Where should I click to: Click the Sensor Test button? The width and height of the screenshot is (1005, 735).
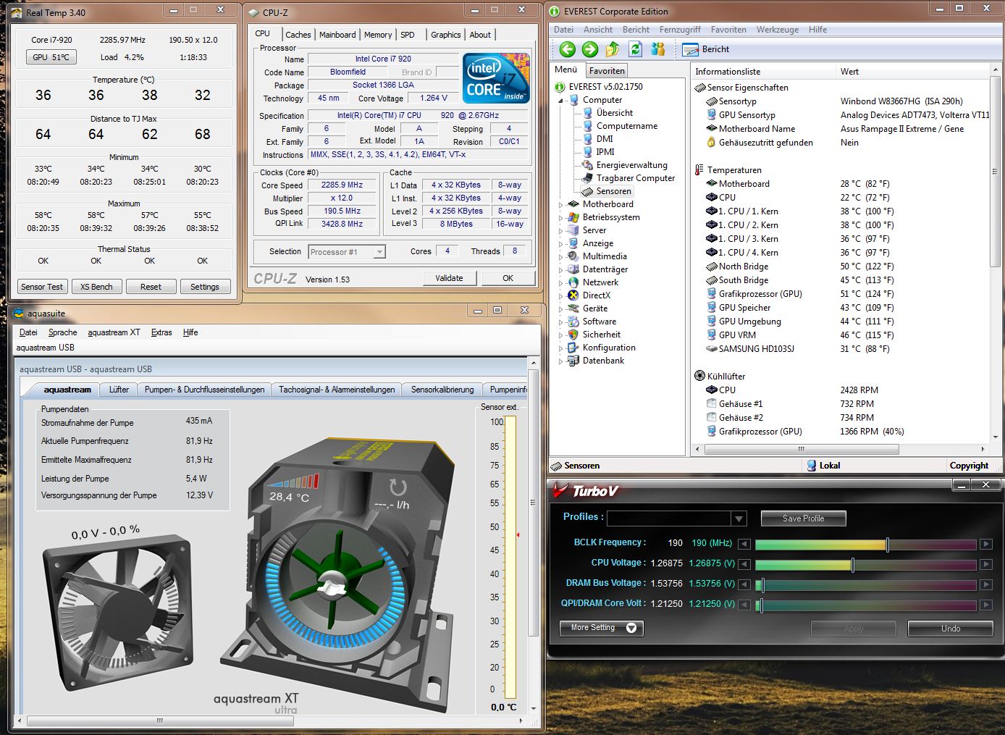[42, 287]
